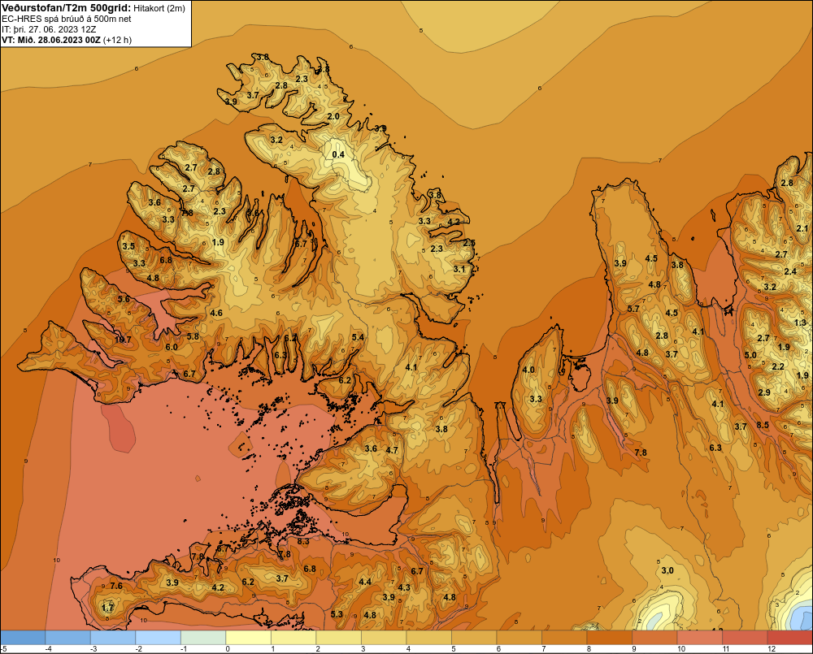Click the temperature value "5.8"

click(x=193, y=336)
